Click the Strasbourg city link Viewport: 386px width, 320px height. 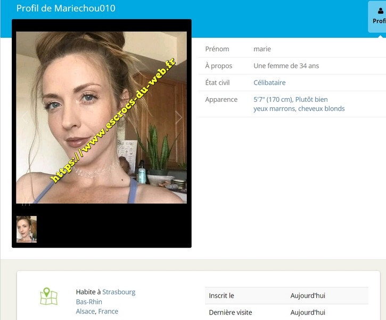pos(119,292)
